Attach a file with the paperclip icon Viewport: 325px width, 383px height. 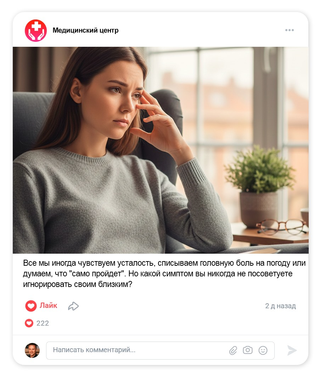233,350
